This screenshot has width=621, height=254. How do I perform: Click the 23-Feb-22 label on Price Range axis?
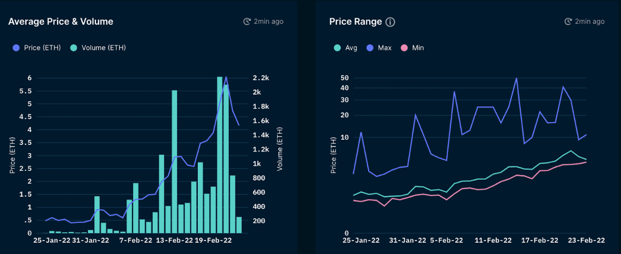click(587, 240)
